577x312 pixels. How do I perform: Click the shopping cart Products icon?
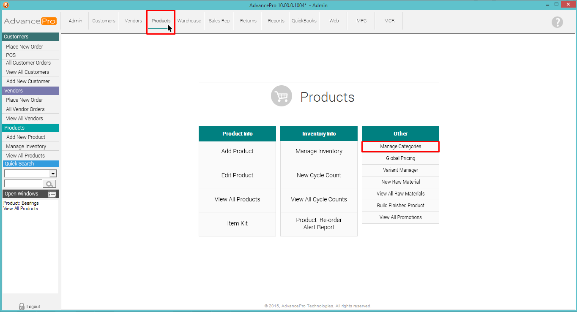pyautogui.click(x=282, y=97)
